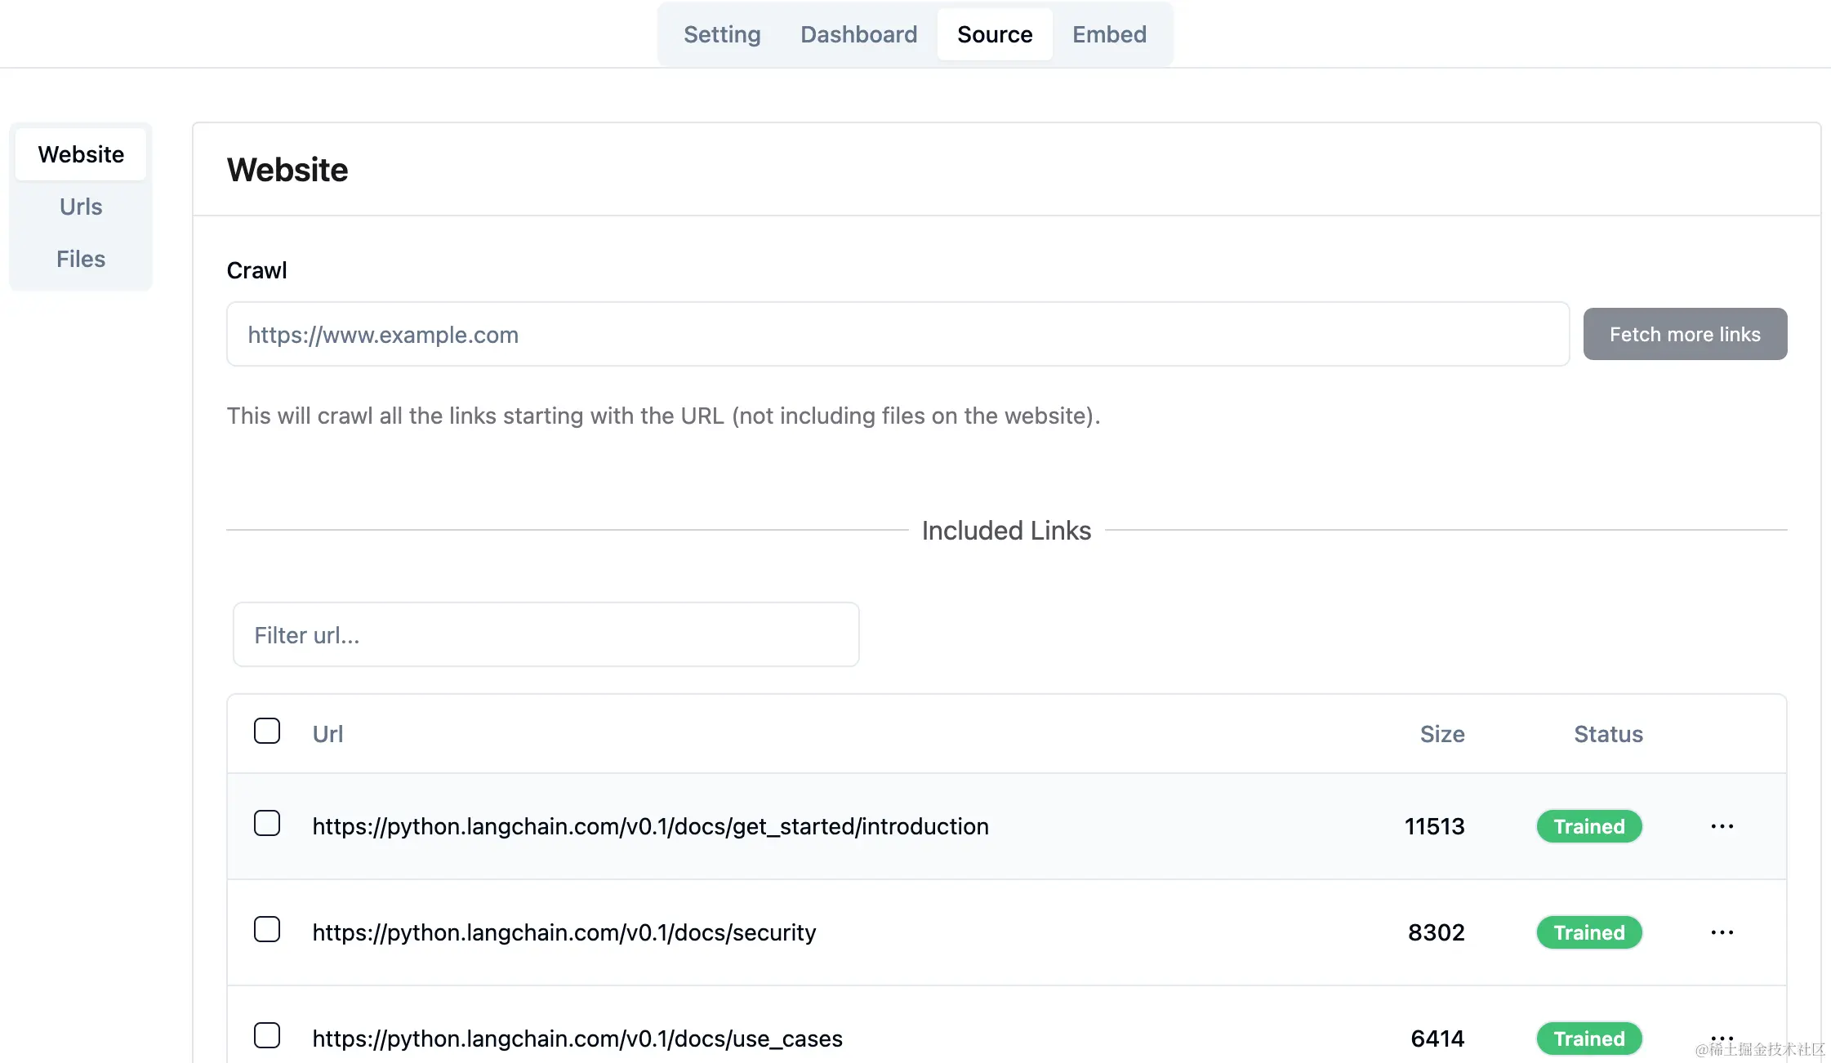Open the get_started/introduction URL link

click(650, 826)
